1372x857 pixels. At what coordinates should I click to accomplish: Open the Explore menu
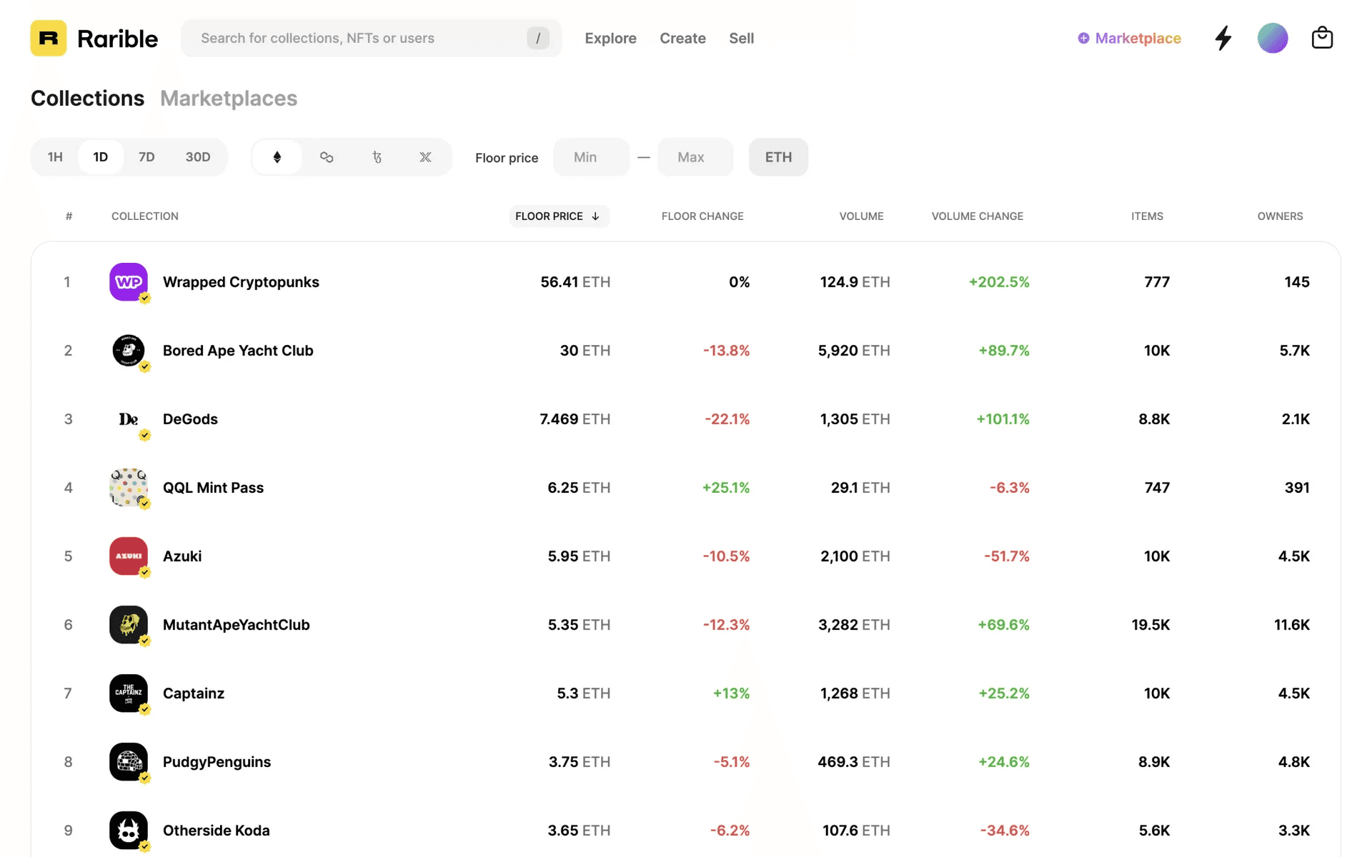pos(610,39)
